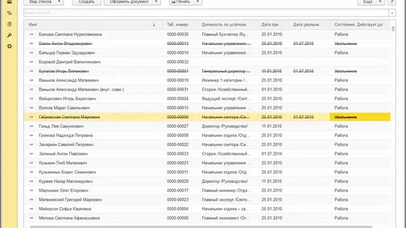Click the row marker icon for Мартынюк Олег Егорович
This screenshot has width=406, height=228.
32,190
